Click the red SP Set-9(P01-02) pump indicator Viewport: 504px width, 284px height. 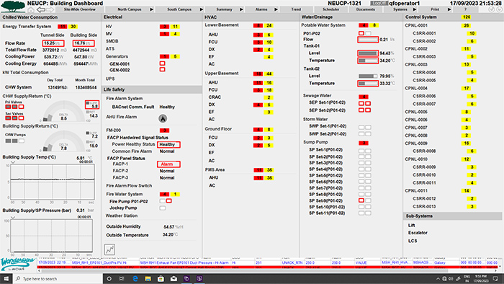click(361, 200)
